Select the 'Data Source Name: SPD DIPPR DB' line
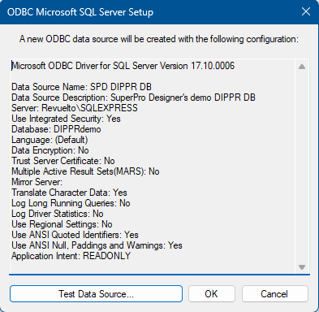The width and height of the screenshot is (319, 312). 81,87
